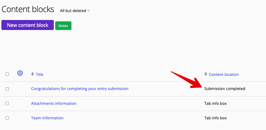The height and width of the screenshot is (130, 266).
Task: Open the Team information content block
Action: [x=47, y=118]
